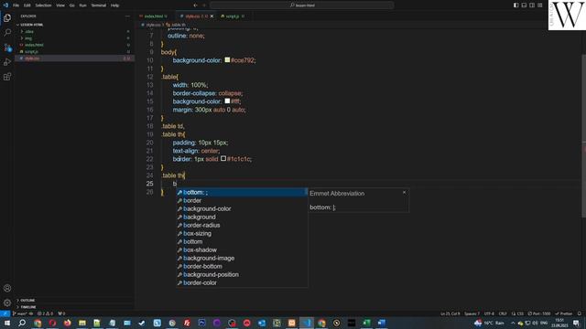
Task: Open the #cce792 color swatch on line 10
Action: [x=227, y=59]
